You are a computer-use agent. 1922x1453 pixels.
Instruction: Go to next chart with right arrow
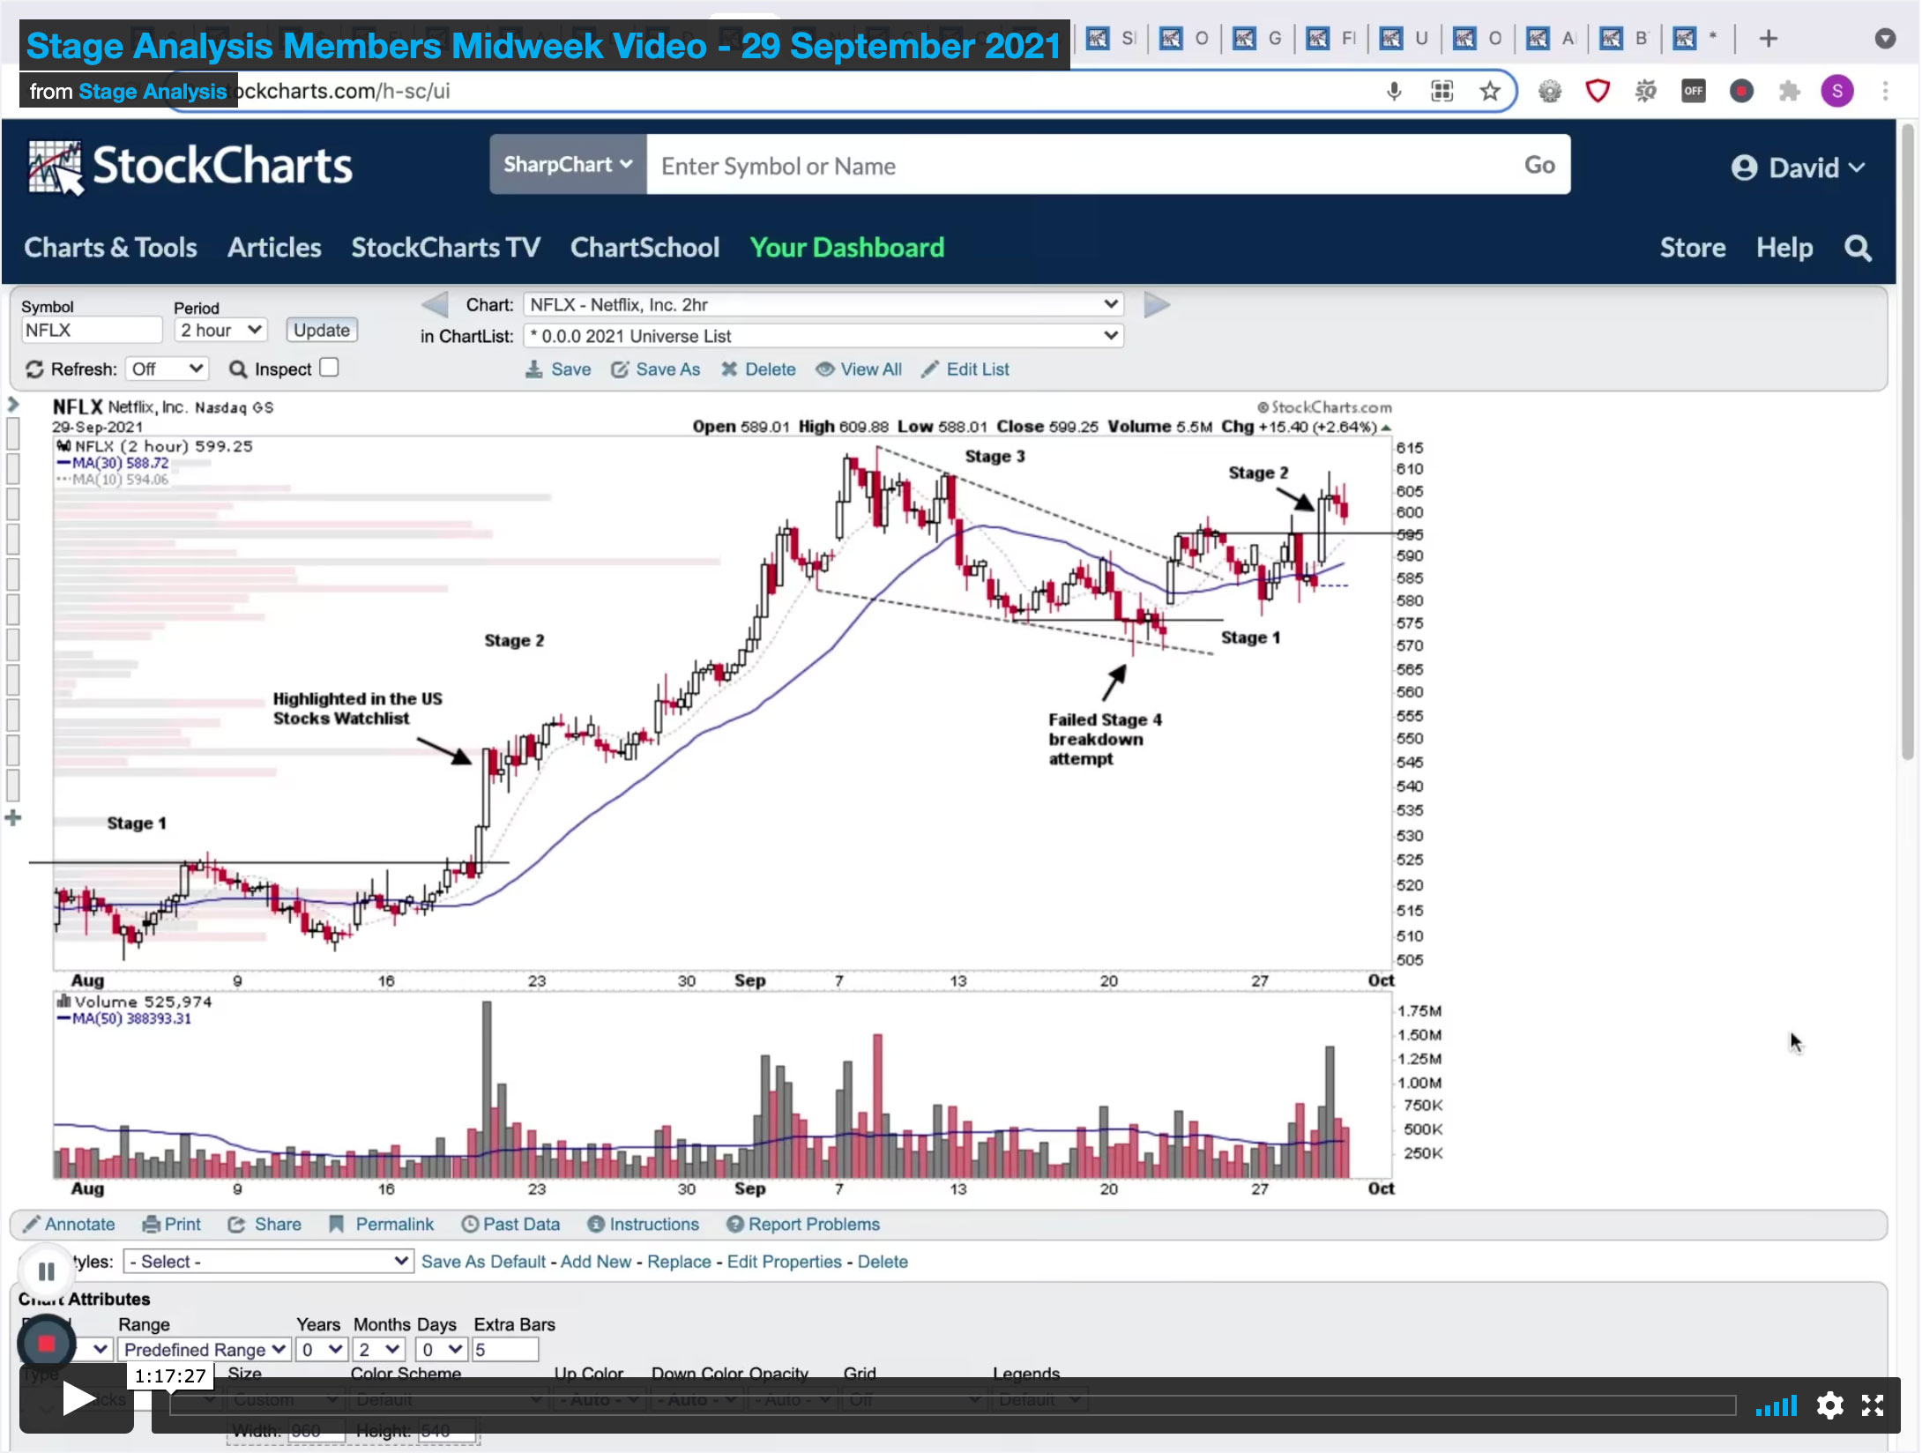point(1157,305)
